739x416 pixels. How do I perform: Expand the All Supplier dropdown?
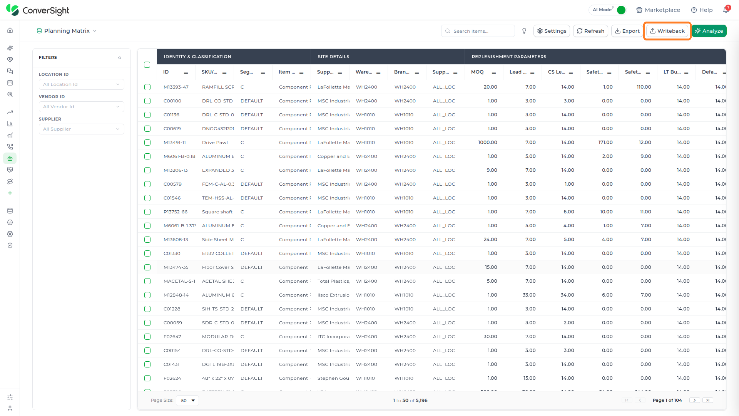(82, 129)
